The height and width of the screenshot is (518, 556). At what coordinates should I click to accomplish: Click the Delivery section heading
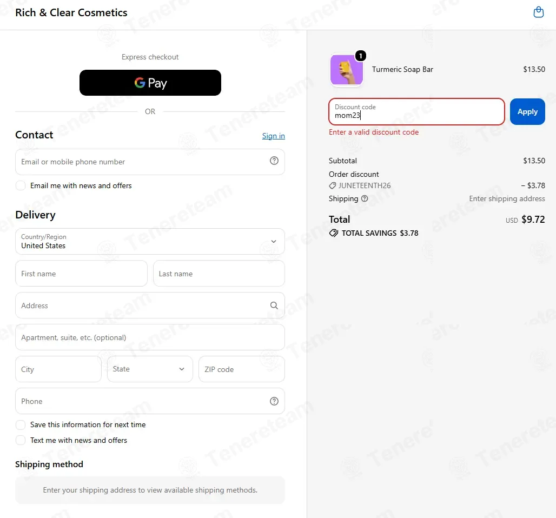[36, 215]
